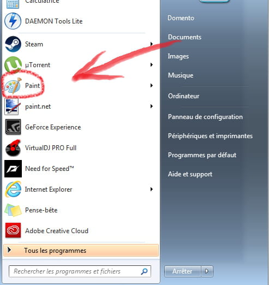Open shutdown options arrow beside Arrêter
The height and width of the screenshot is (285, 269).
pos(207,271)
